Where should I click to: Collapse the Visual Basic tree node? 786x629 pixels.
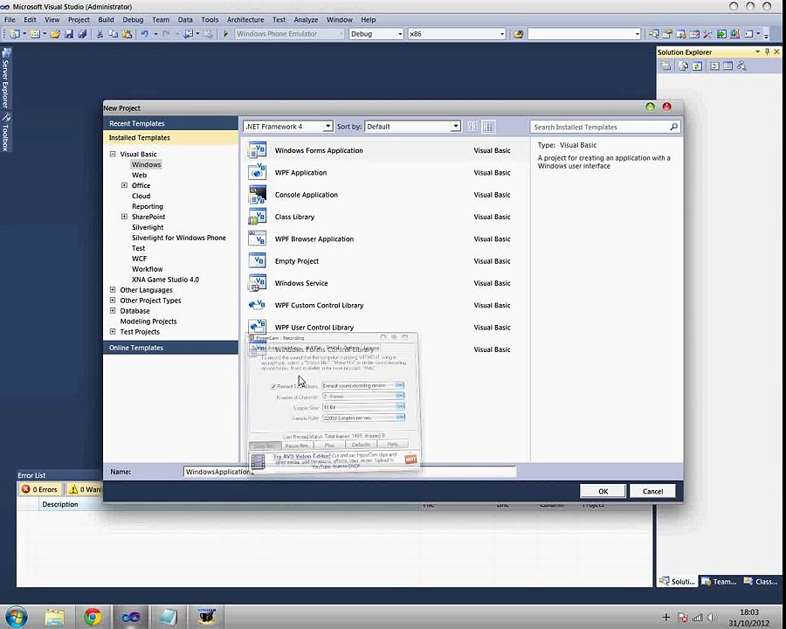(113, 154)
